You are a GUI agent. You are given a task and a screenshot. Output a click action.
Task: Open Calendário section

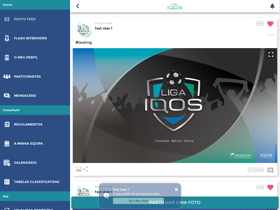pos(35,163)
